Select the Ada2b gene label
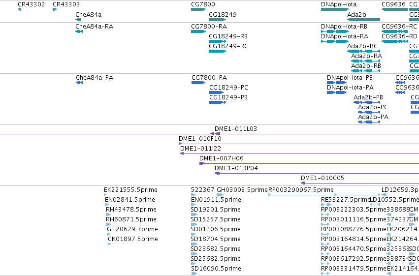The image size is (419, 276). (x=356, y=15)
